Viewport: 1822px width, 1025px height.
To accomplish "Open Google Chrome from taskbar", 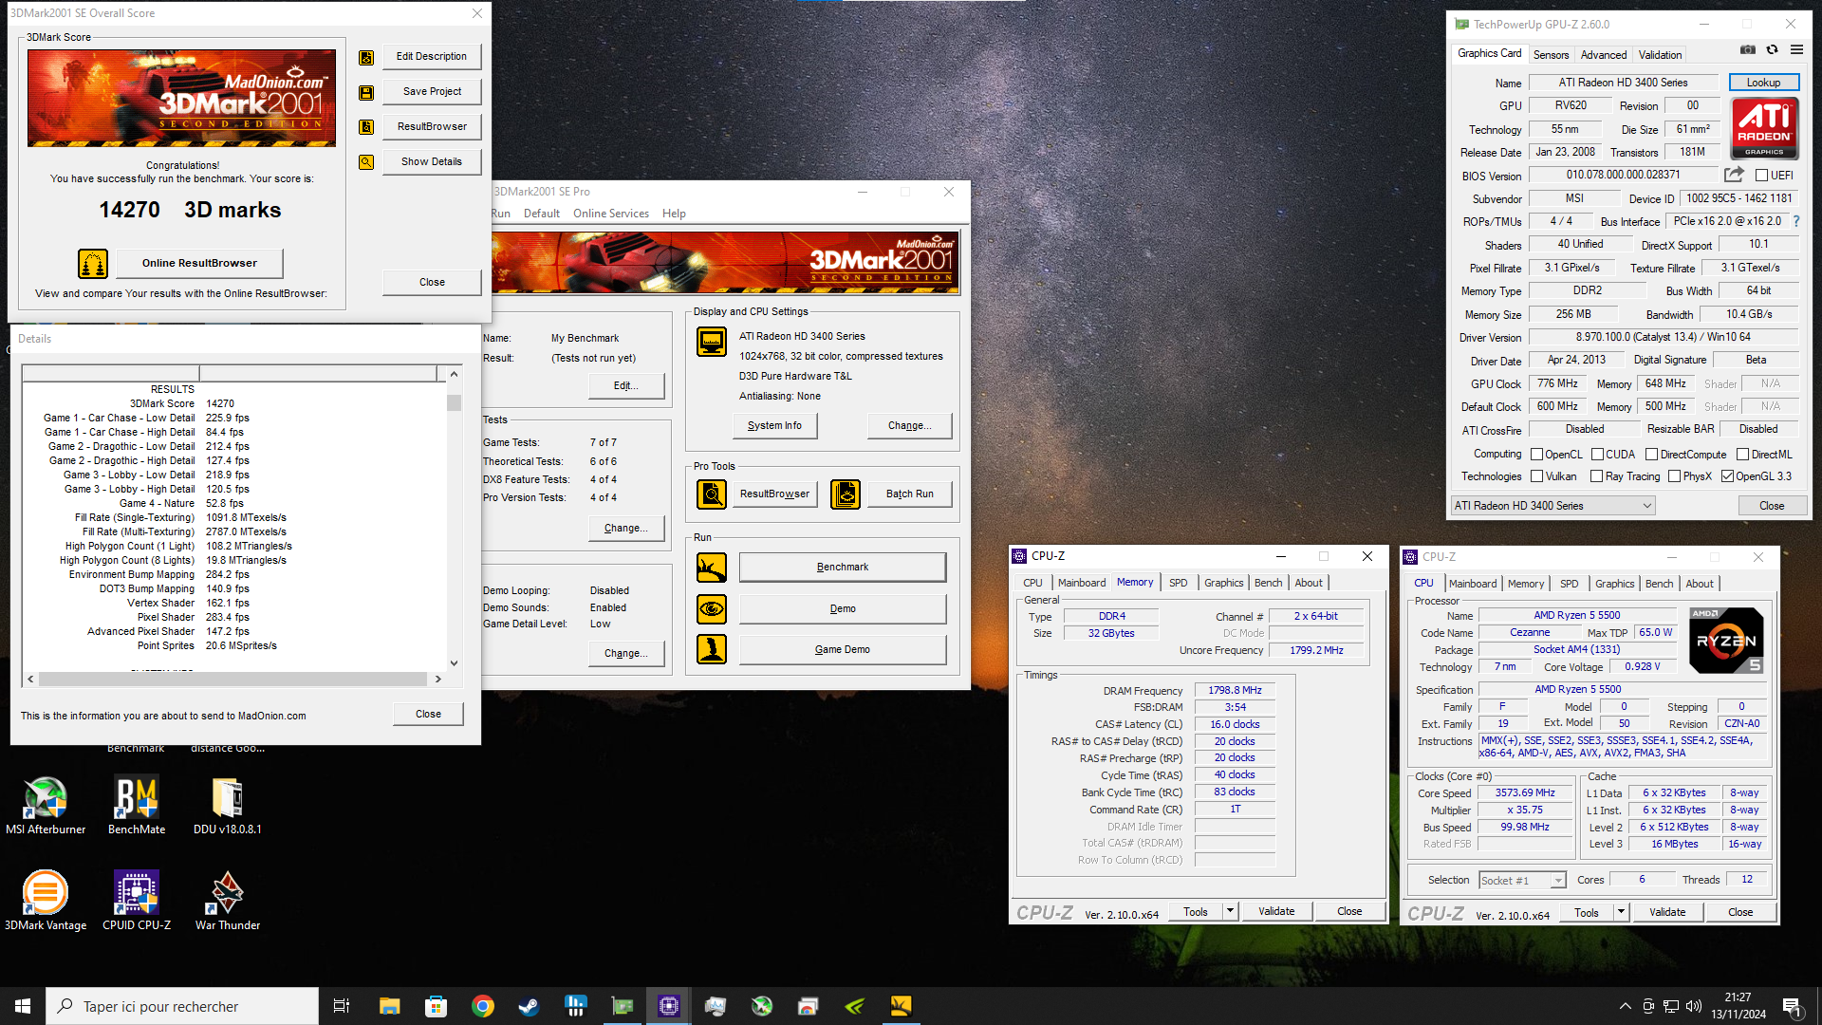I will [x=482, y=1006].
